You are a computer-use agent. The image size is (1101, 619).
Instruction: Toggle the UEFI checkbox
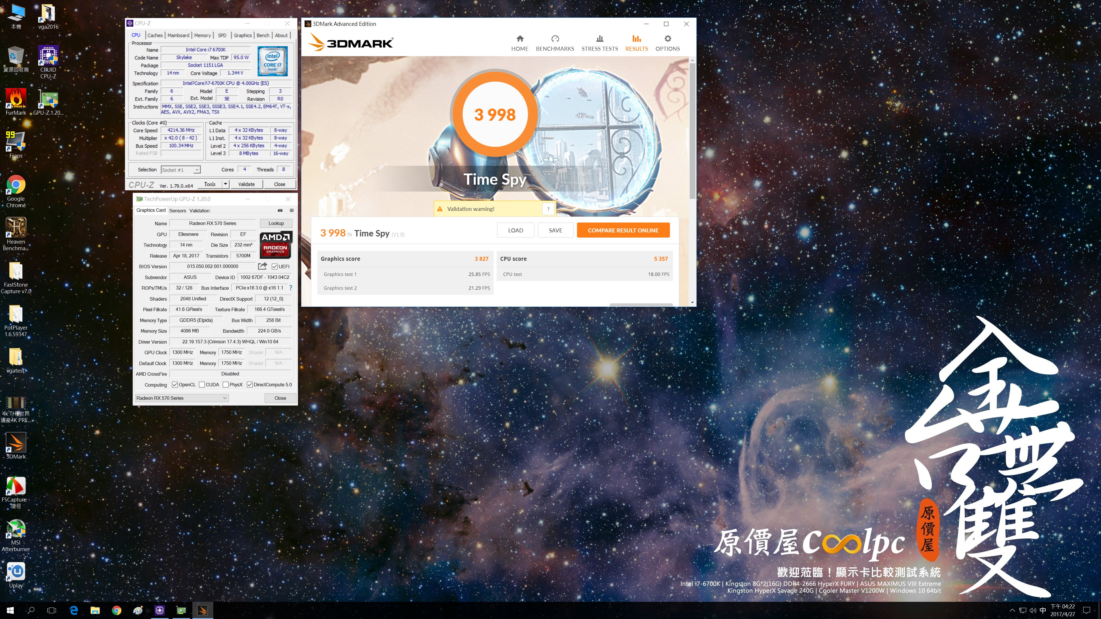(275, 267)
